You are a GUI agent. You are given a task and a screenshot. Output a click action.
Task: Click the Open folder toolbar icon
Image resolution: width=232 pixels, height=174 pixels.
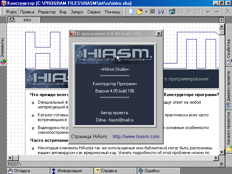pos(139,12)
